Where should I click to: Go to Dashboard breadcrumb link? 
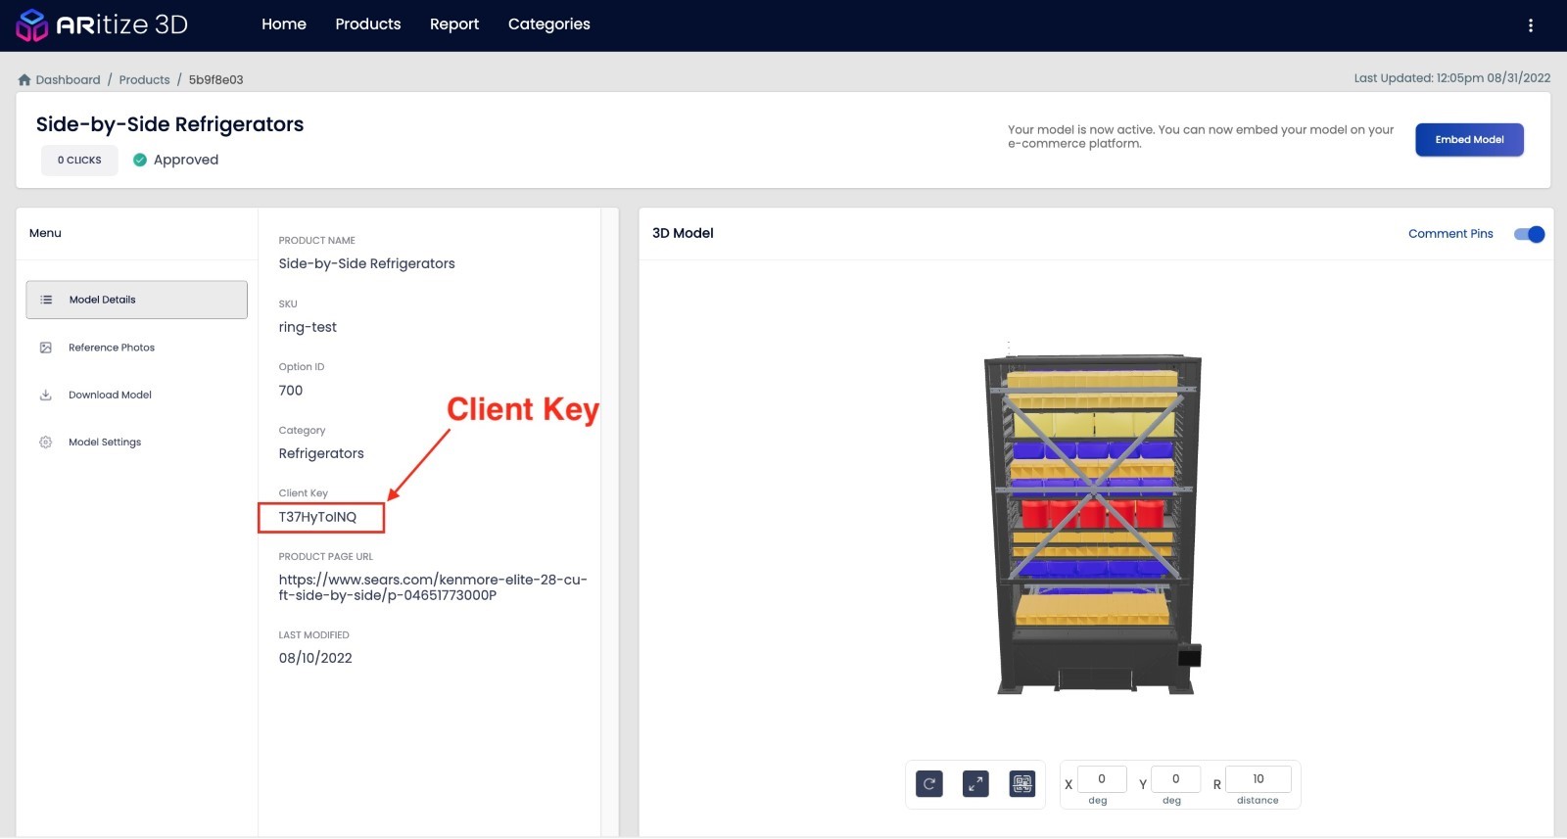(x=68, y=80)
